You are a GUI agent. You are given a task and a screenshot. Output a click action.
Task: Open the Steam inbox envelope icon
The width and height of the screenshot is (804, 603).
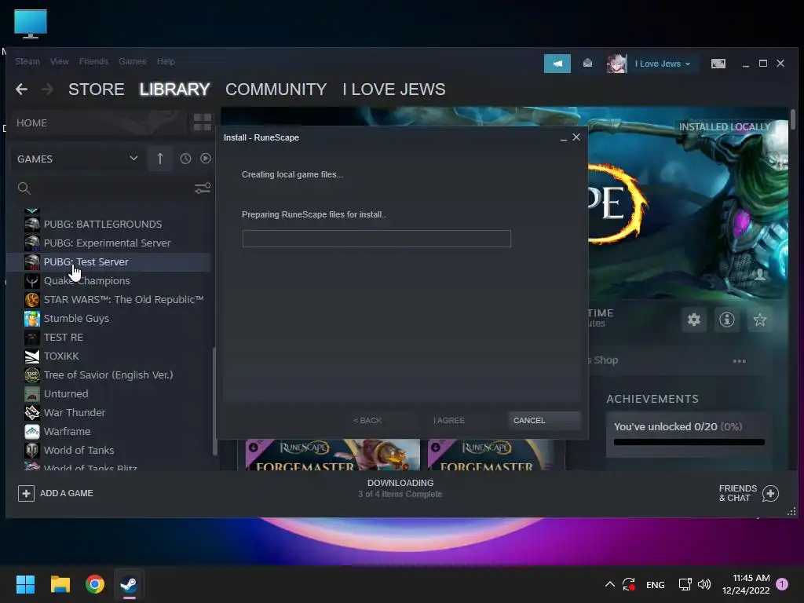click(587, 63)
